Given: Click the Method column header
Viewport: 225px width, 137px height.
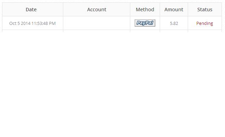Looking at the screenshot, I should pyautogui.click(x=145, y=10).
